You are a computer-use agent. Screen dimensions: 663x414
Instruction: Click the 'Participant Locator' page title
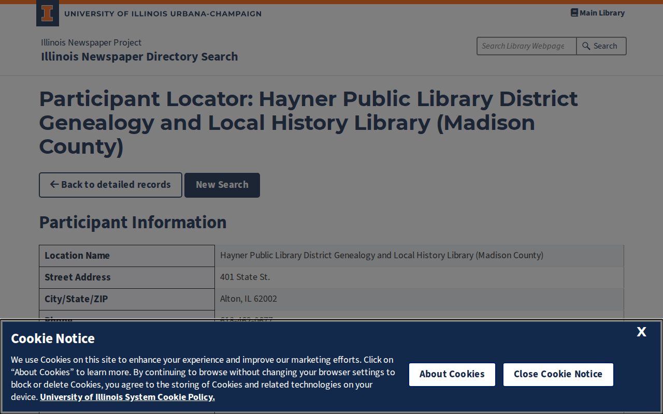309,123
